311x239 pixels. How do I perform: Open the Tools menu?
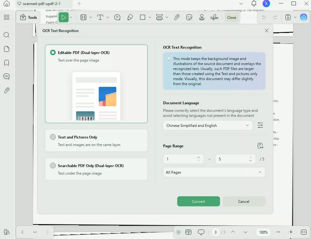click(29, 18)
